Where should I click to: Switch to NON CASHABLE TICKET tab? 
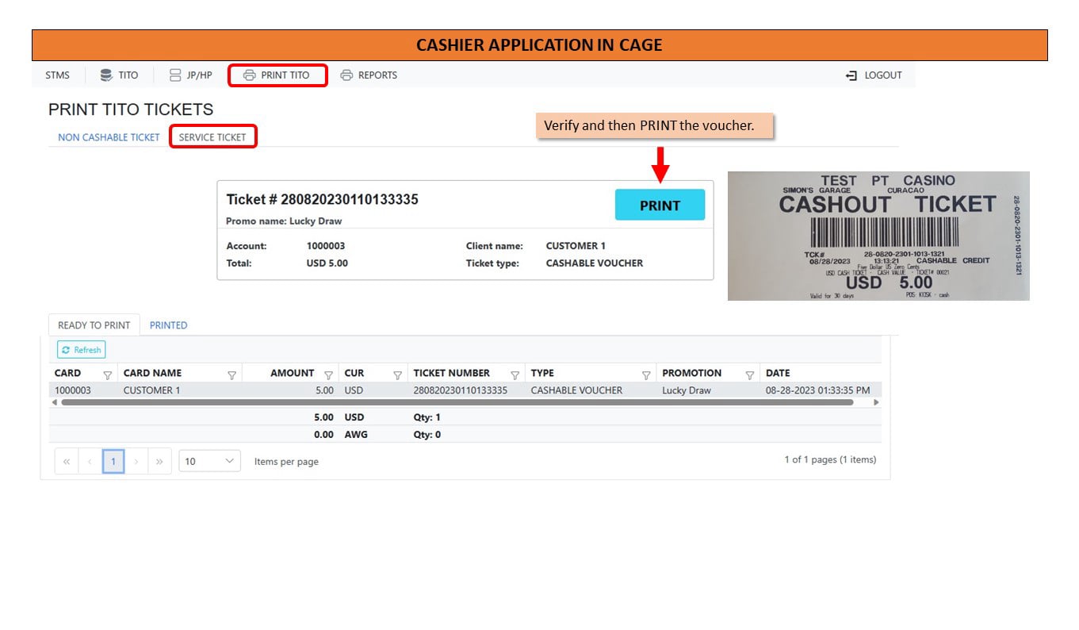pos(109,137)
